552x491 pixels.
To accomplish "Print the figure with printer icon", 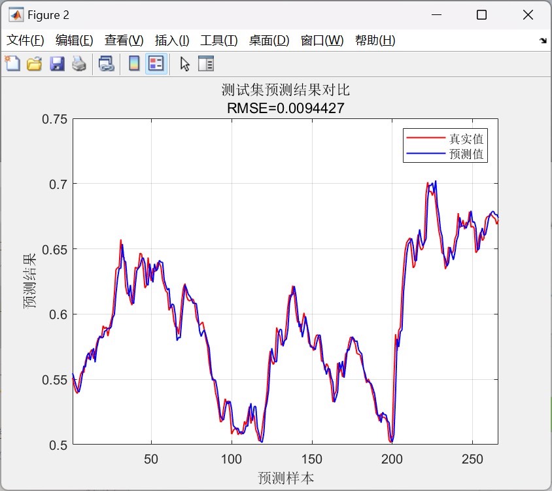I will pyautogui.click(x=79, y=63).
